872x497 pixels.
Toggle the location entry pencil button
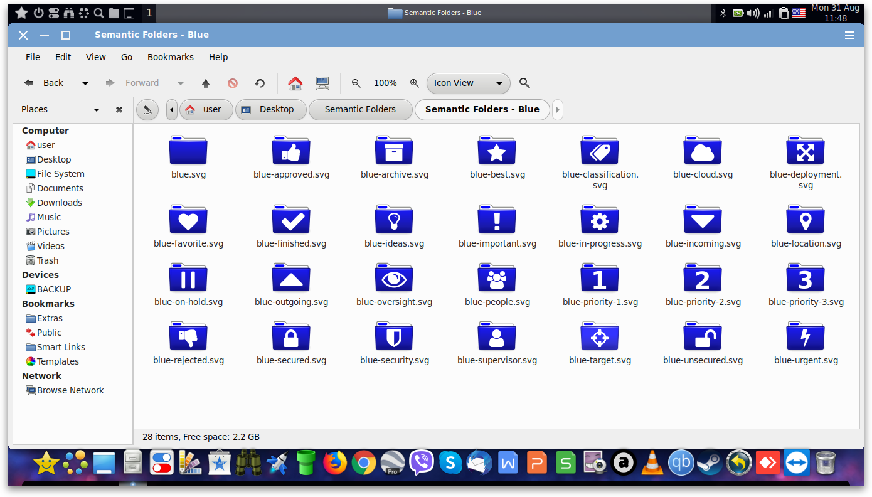pyautogui.click(x=147, y=109)
